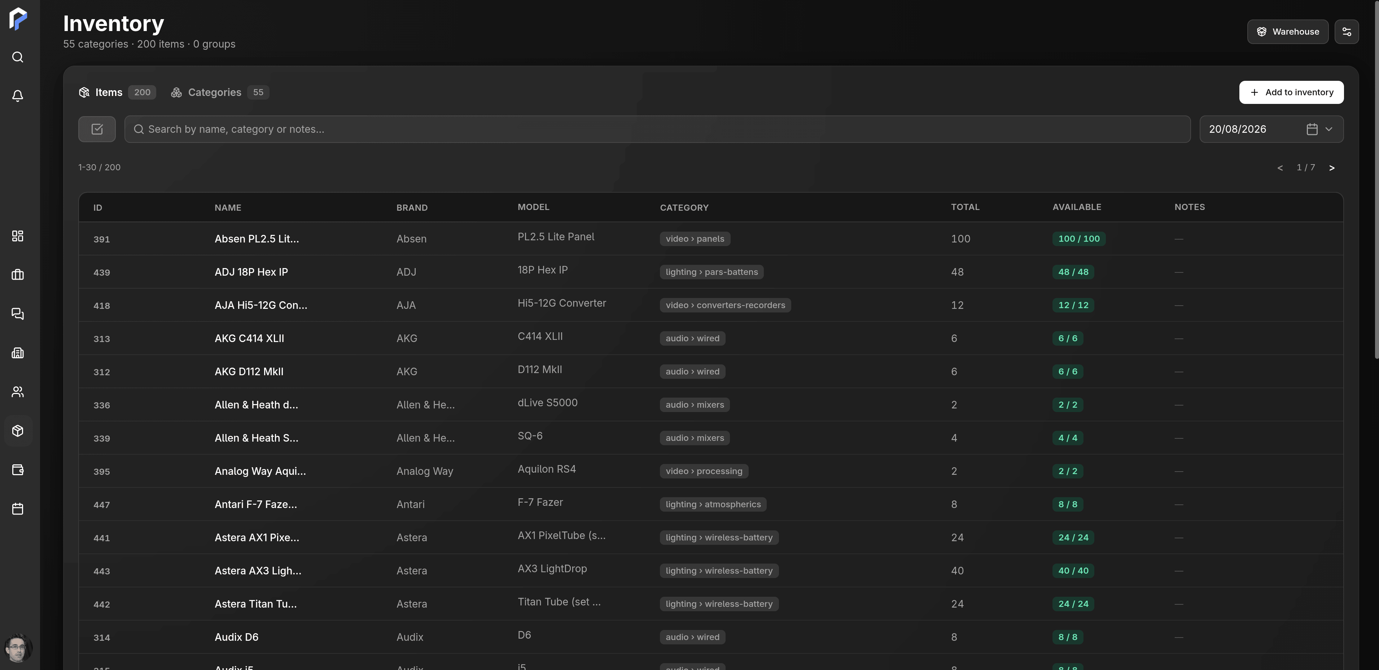
Task: Expand the date dropdown chevron
Action: pyautogui.click(x=1329, y=129)
